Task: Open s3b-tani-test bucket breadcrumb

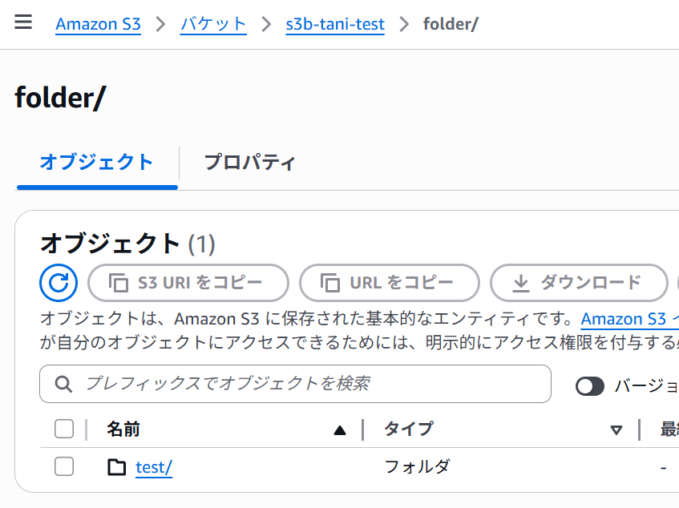Action: coord(335,24)
